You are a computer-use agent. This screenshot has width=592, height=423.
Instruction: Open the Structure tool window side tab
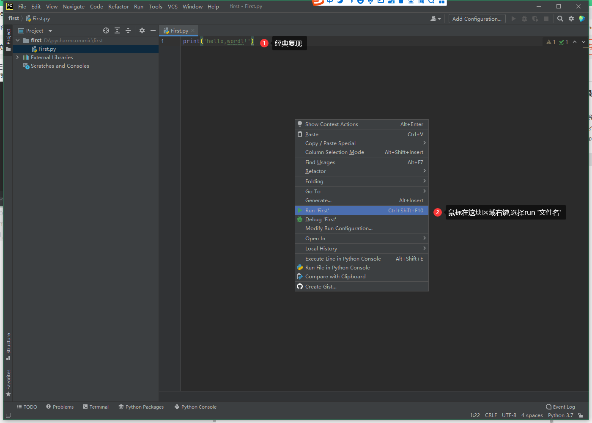8,347
